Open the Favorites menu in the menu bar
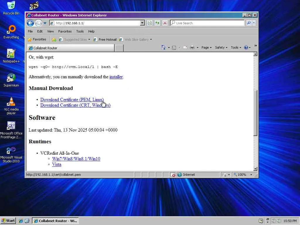 click(65, 31)
